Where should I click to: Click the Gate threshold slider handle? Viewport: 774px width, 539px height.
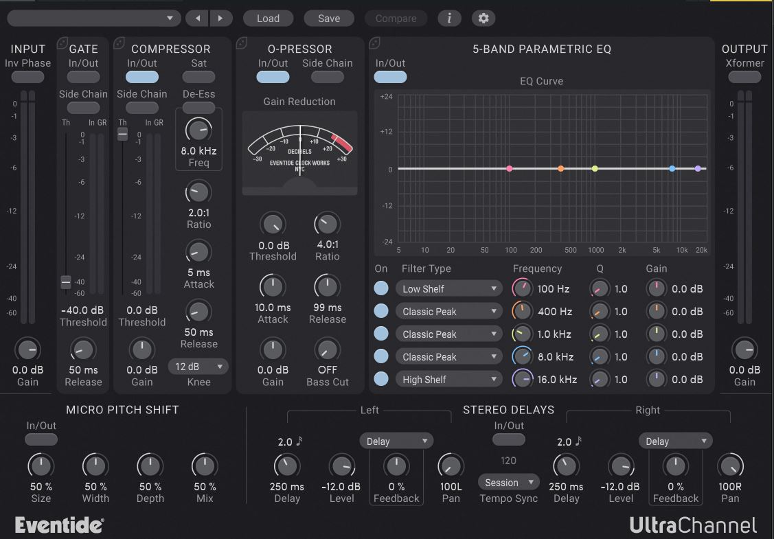coord(66,282)
